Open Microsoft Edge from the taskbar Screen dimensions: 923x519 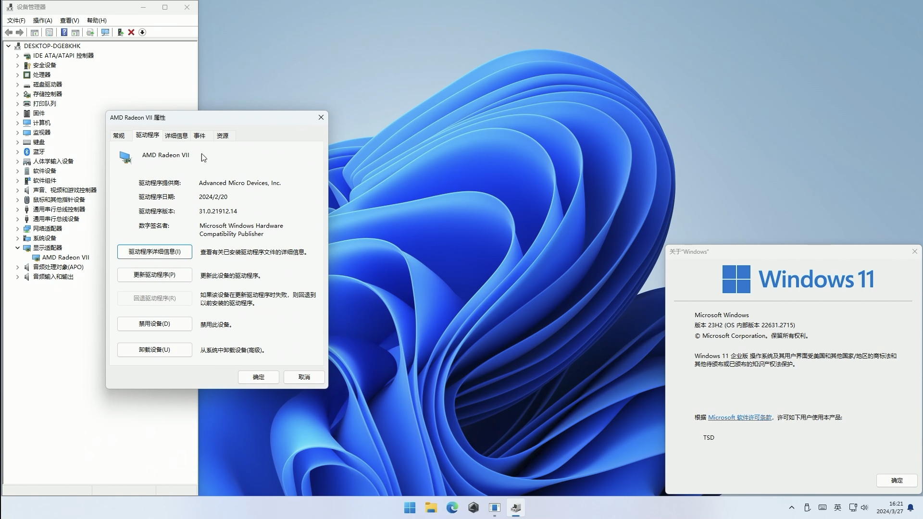coord(452,507)
